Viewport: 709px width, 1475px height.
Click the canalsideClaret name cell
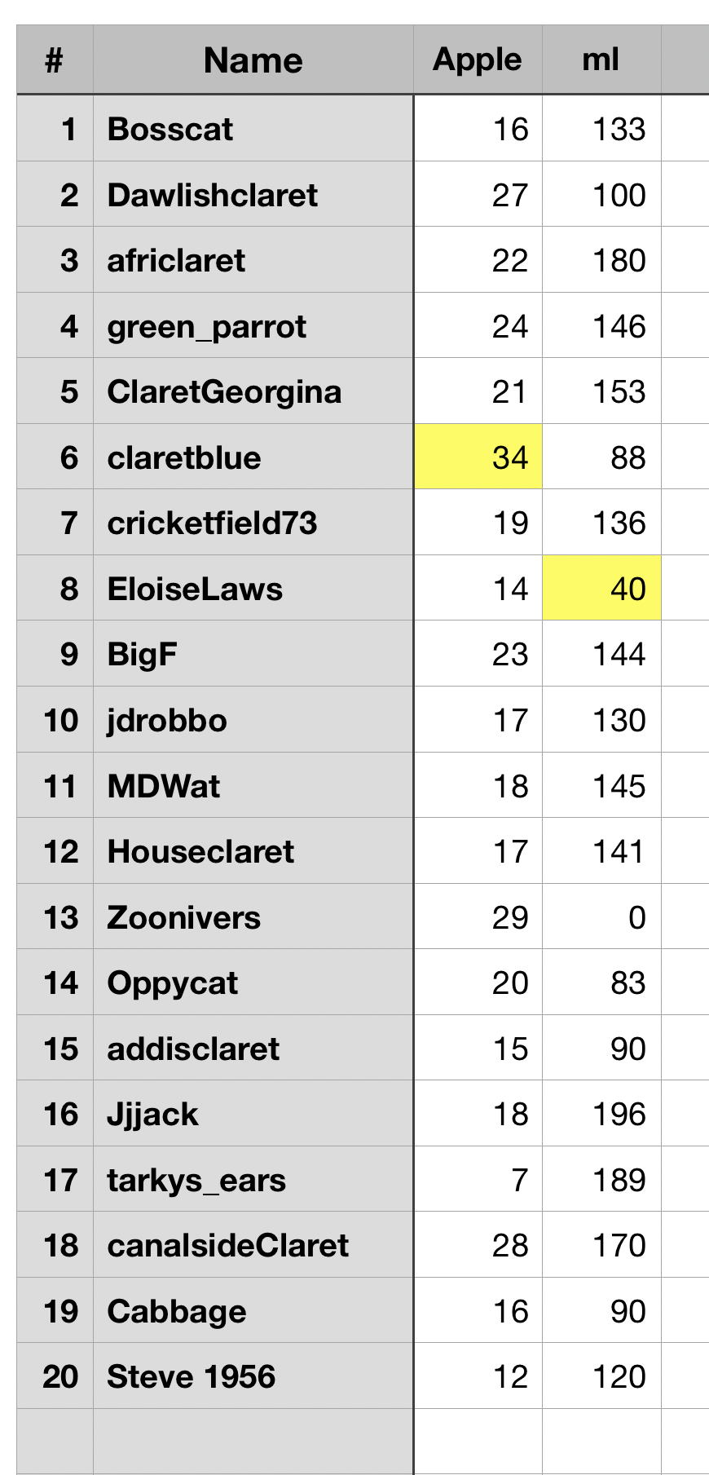pyautogui.click(x=253, y=1245)
